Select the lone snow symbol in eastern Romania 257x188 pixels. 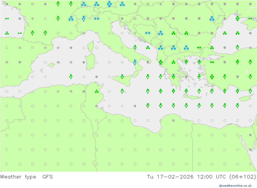coord(212,19)
